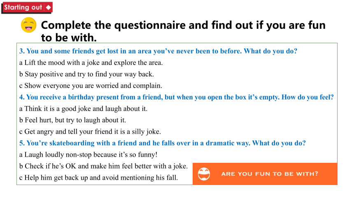The image size is (354, 199).
Task: Click the white diamond in Starting out tag
Action: tap(48, 7)
